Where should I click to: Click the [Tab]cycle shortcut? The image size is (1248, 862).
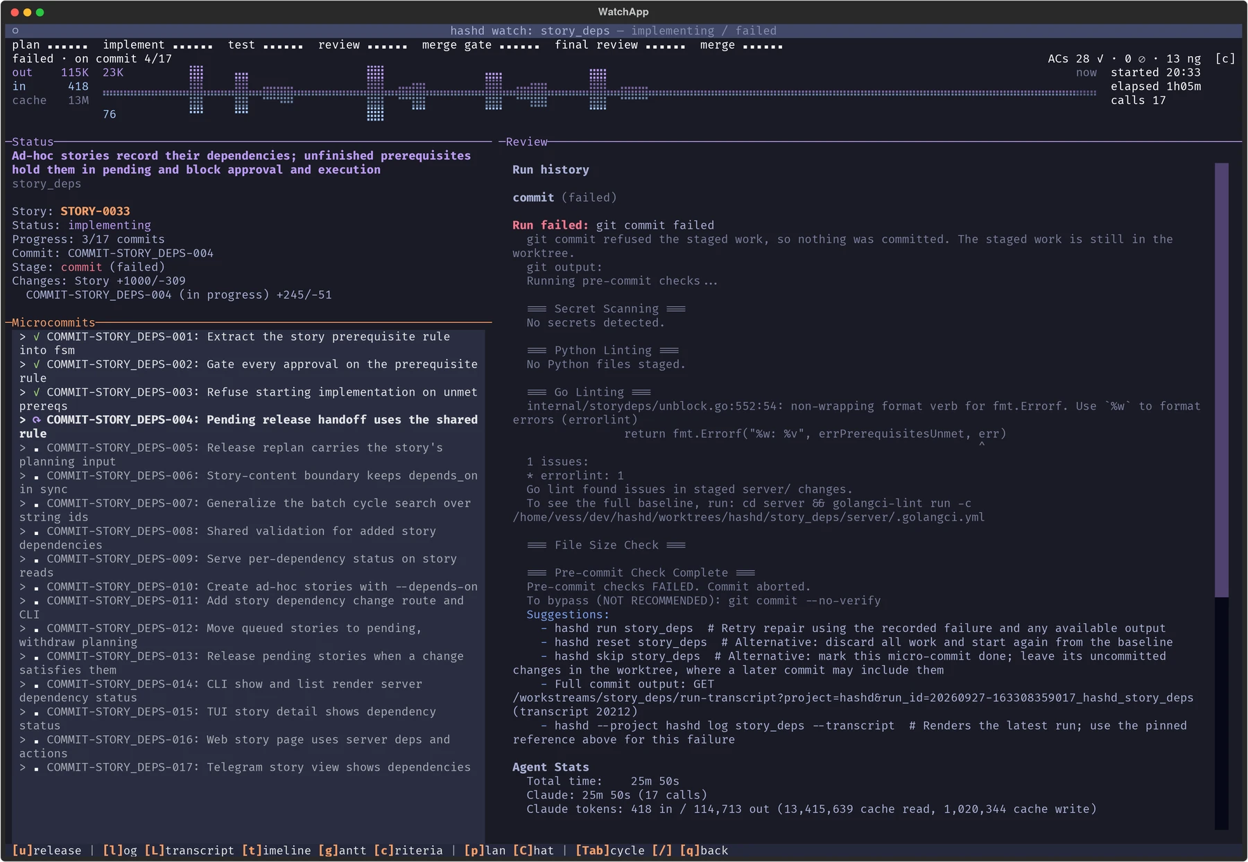point(610,850)
